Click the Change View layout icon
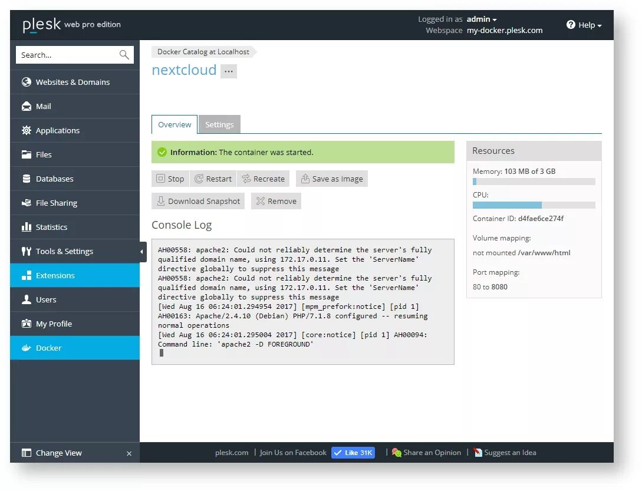642x491 pixels. point(27,453)
